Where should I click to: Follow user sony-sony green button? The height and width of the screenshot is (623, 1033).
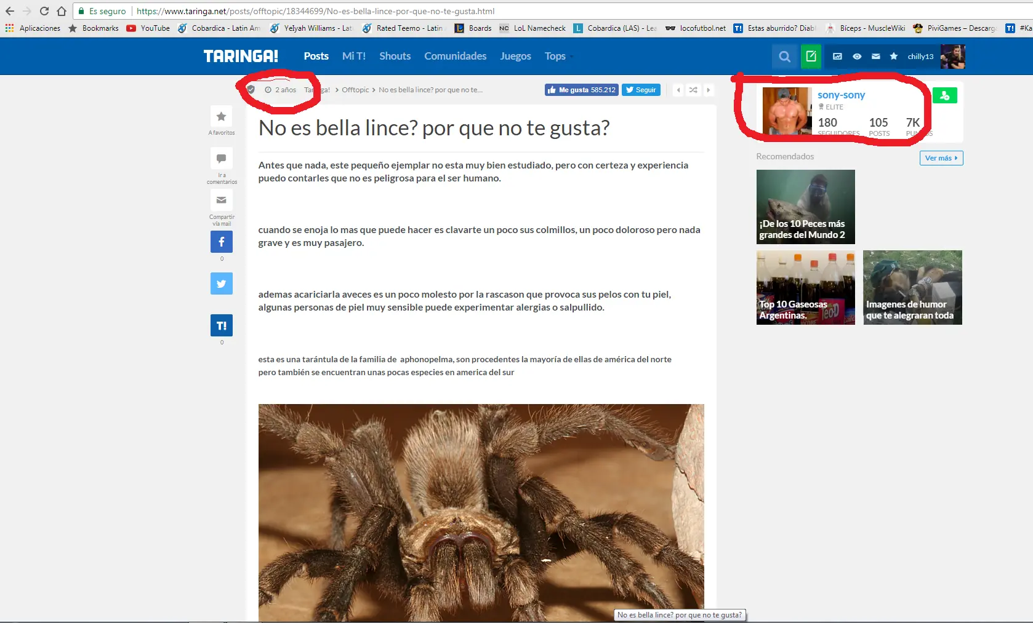click(x=944, y=95)
